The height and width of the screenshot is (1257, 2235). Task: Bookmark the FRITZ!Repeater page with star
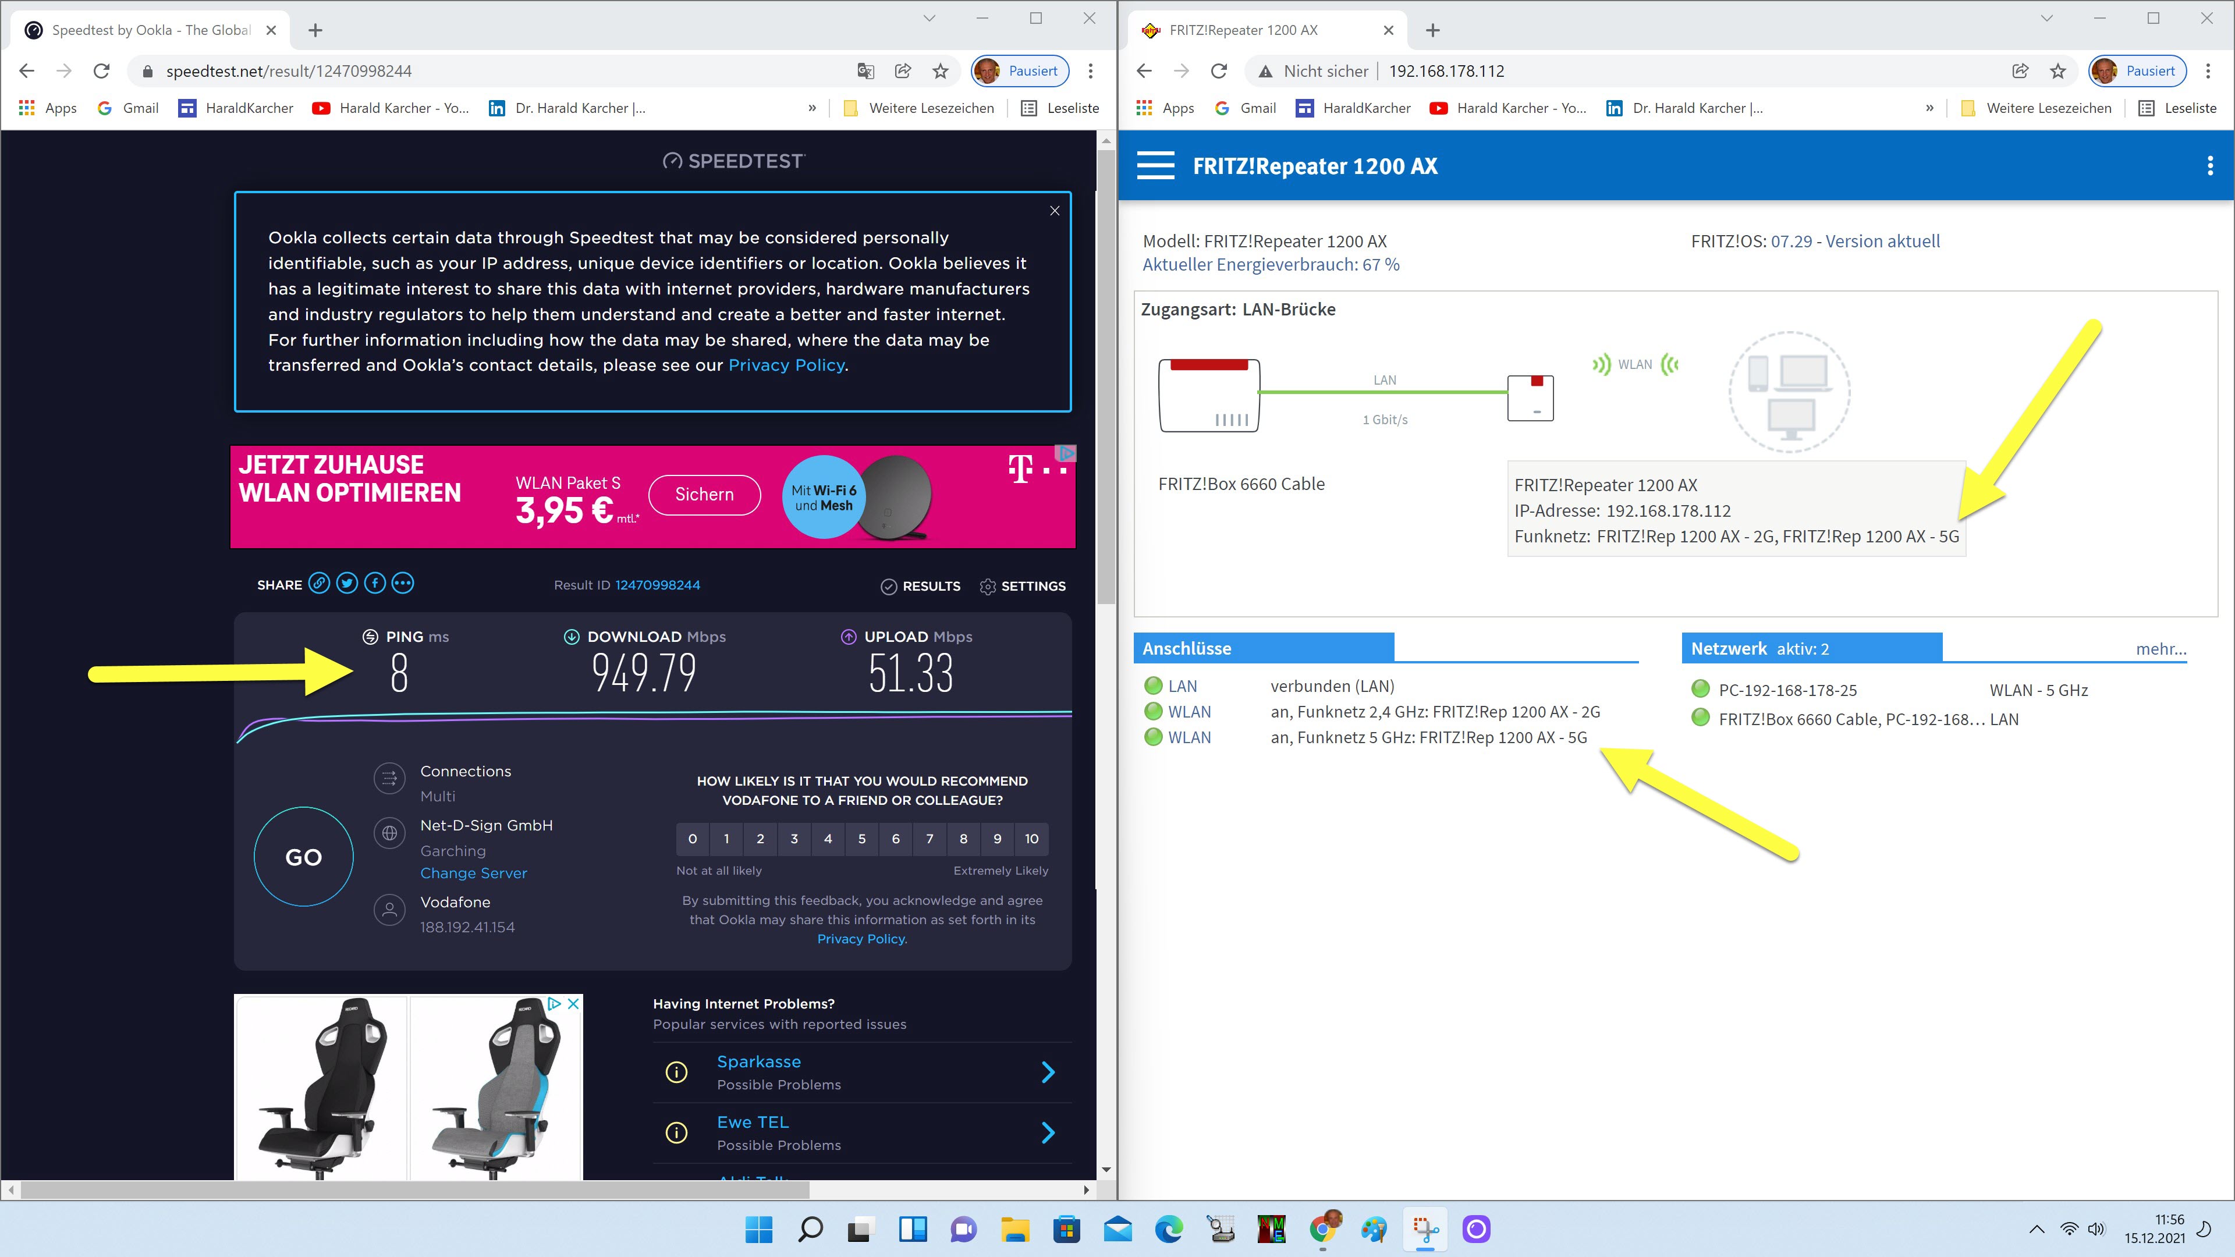(2058, 71)
